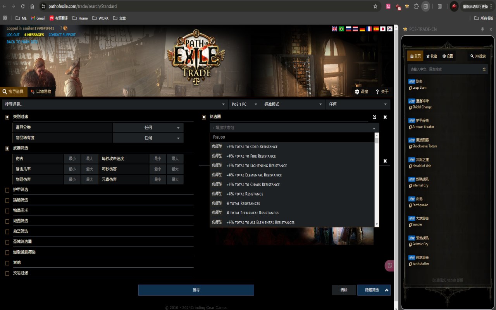The width and height of the screenshot is (496, 310).
Task: Select the Thai flag language
Action: 355,29
